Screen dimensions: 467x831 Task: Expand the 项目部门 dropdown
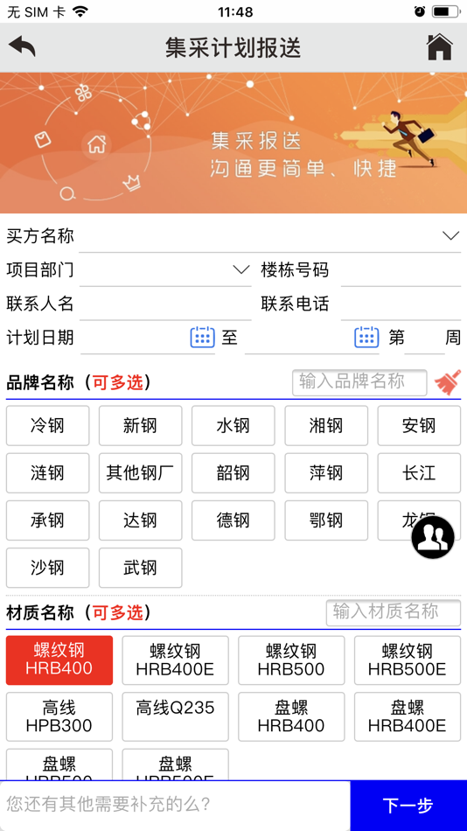(x=241, y=269)
